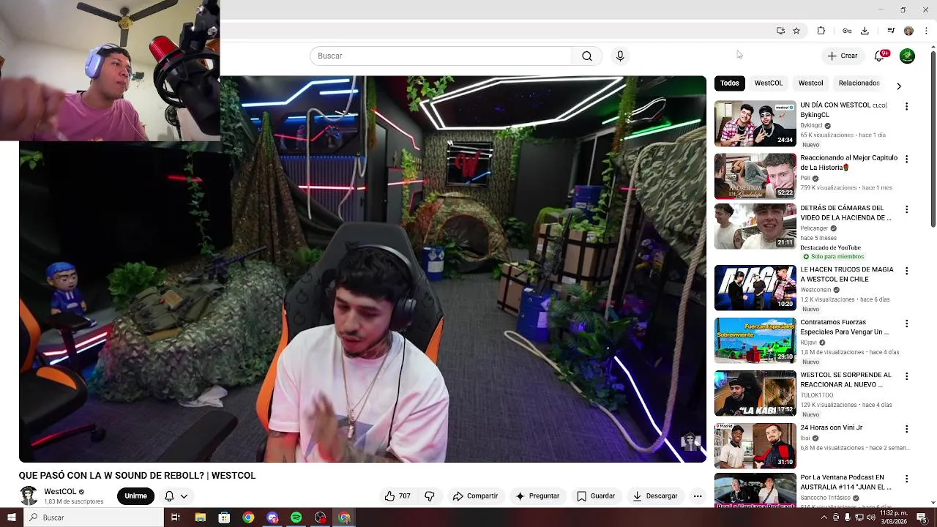
Task: Select the WestCOL filter chip
Action: (x=769, y=83)
